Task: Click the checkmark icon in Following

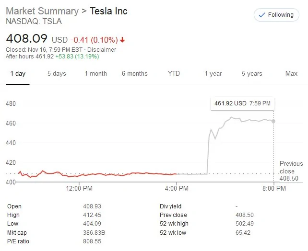Action: click(x=261, y=15)
